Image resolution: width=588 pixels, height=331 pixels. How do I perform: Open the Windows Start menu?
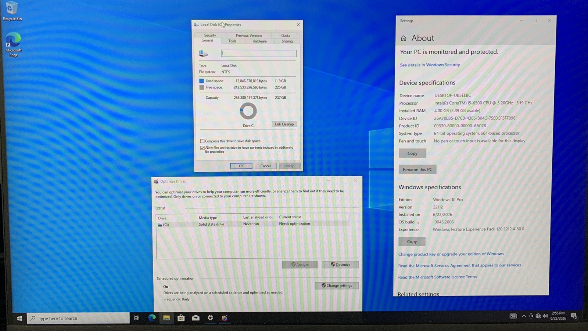(x=19, y=318)
